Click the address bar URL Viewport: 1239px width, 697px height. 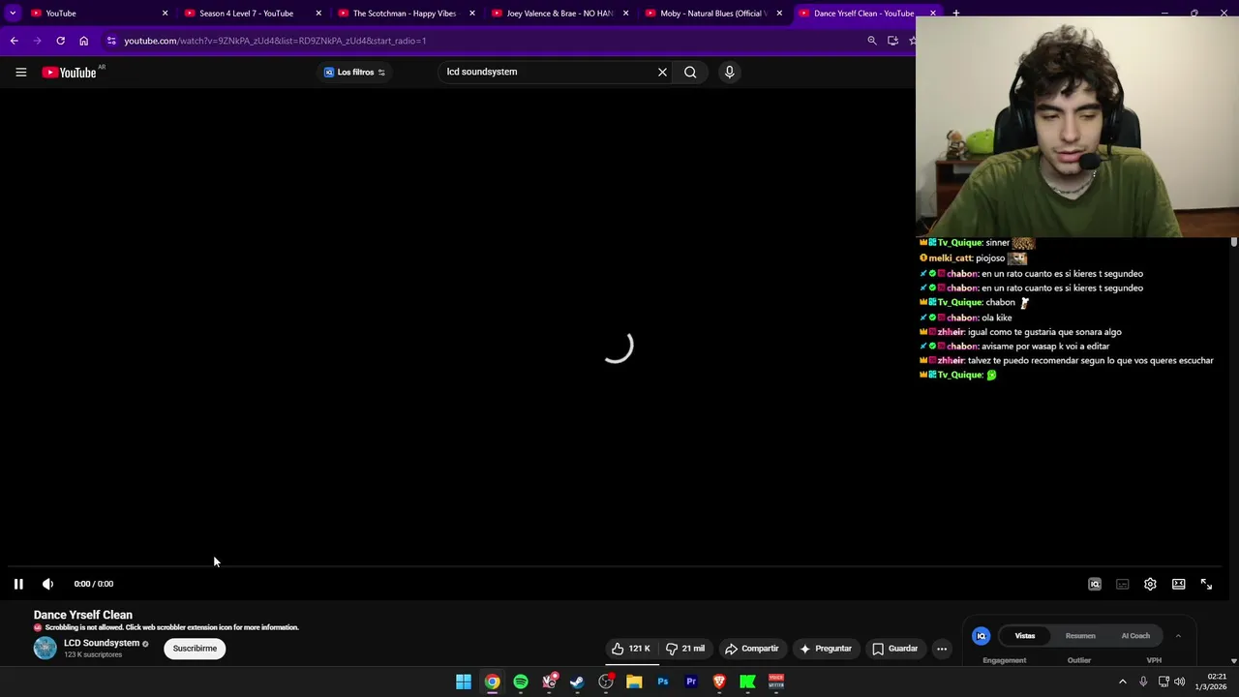coord(275,41)
